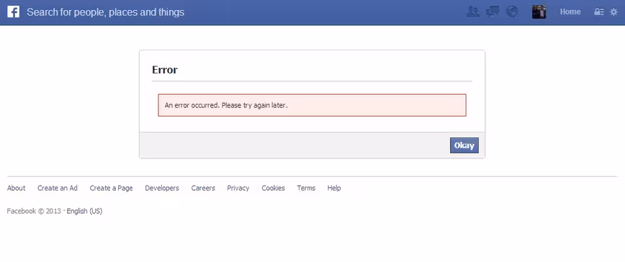This screenshot has width=625, height=262.
Task: Open the About footer link
Action: tap(17, 188)
